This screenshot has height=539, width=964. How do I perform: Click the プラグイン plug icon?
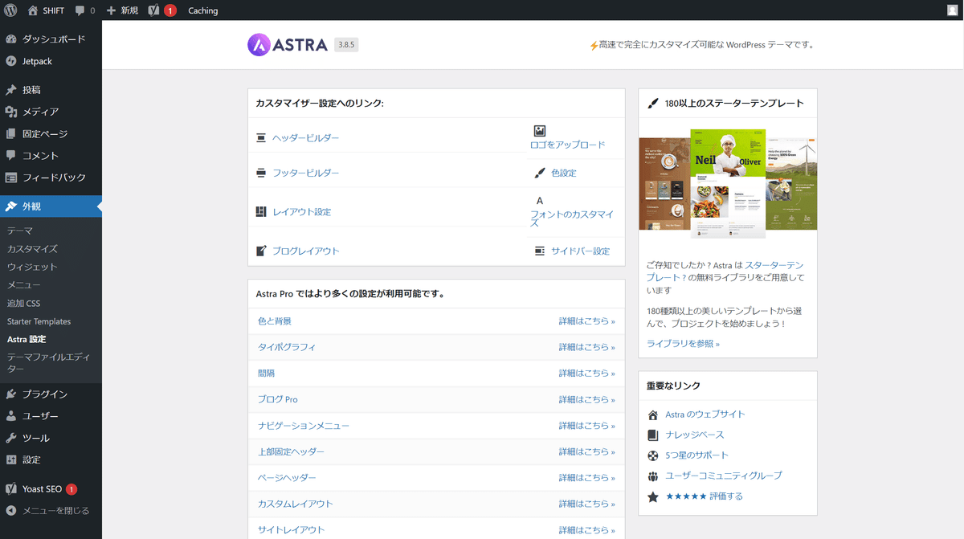click(x=11, y=394)
